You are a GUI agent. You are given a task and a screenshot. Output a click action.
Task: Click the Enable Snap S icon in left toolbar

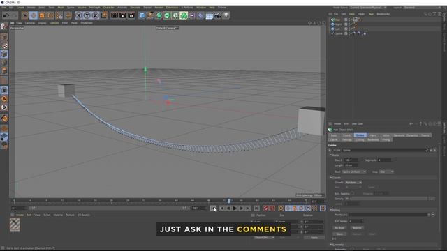4,90
